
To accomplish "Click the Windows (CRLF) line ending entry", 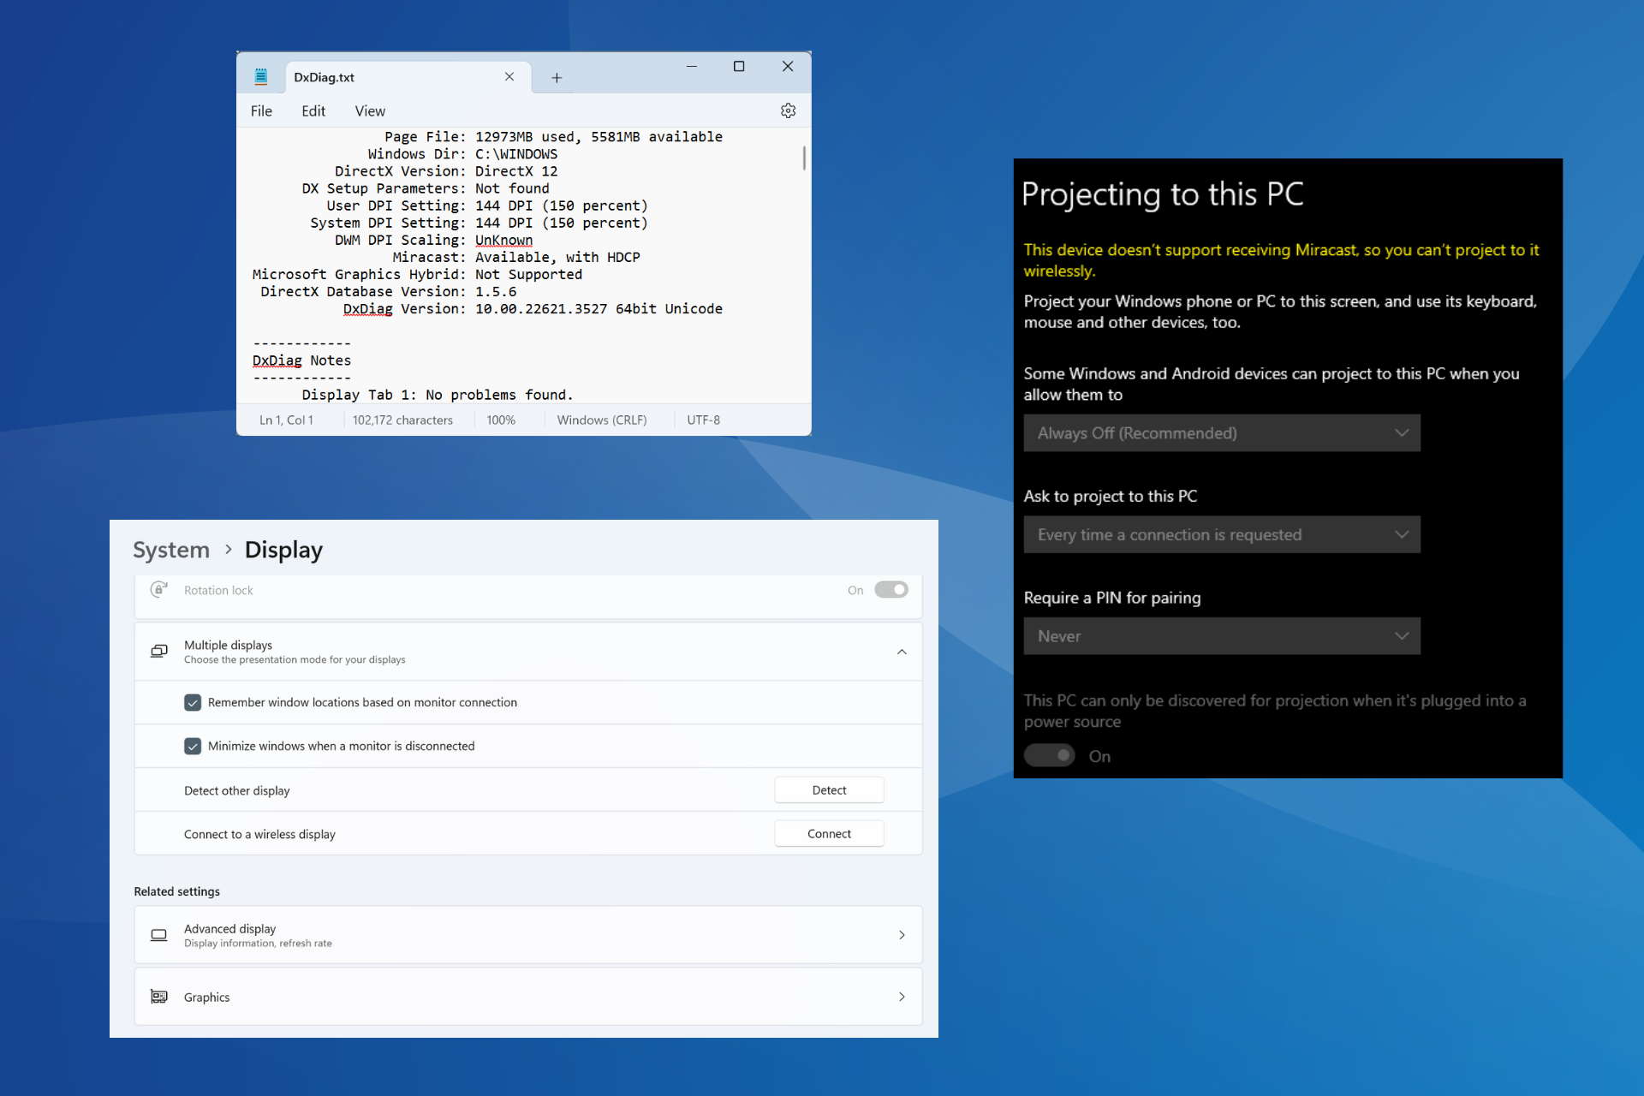I will 602,420.
